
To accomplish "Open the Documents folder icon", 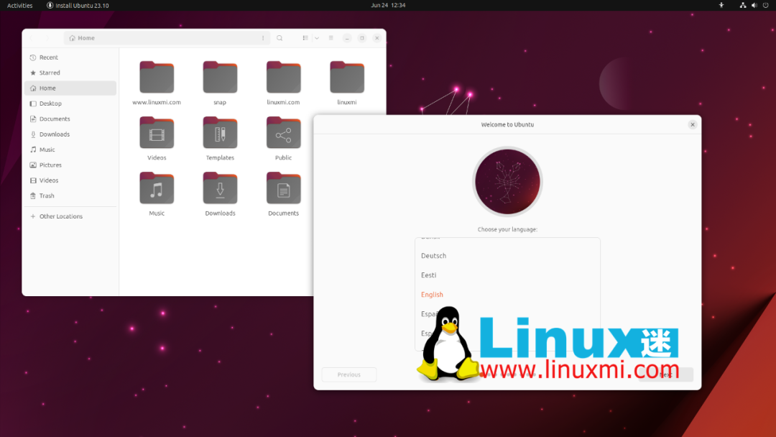I will click(x=283, y=188).
